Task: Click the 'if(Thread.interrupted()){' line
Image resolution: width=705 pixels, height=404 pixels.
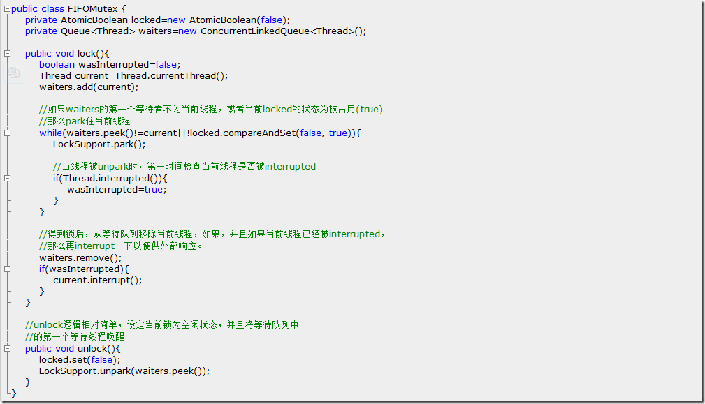Action: (x=110, y=178)
